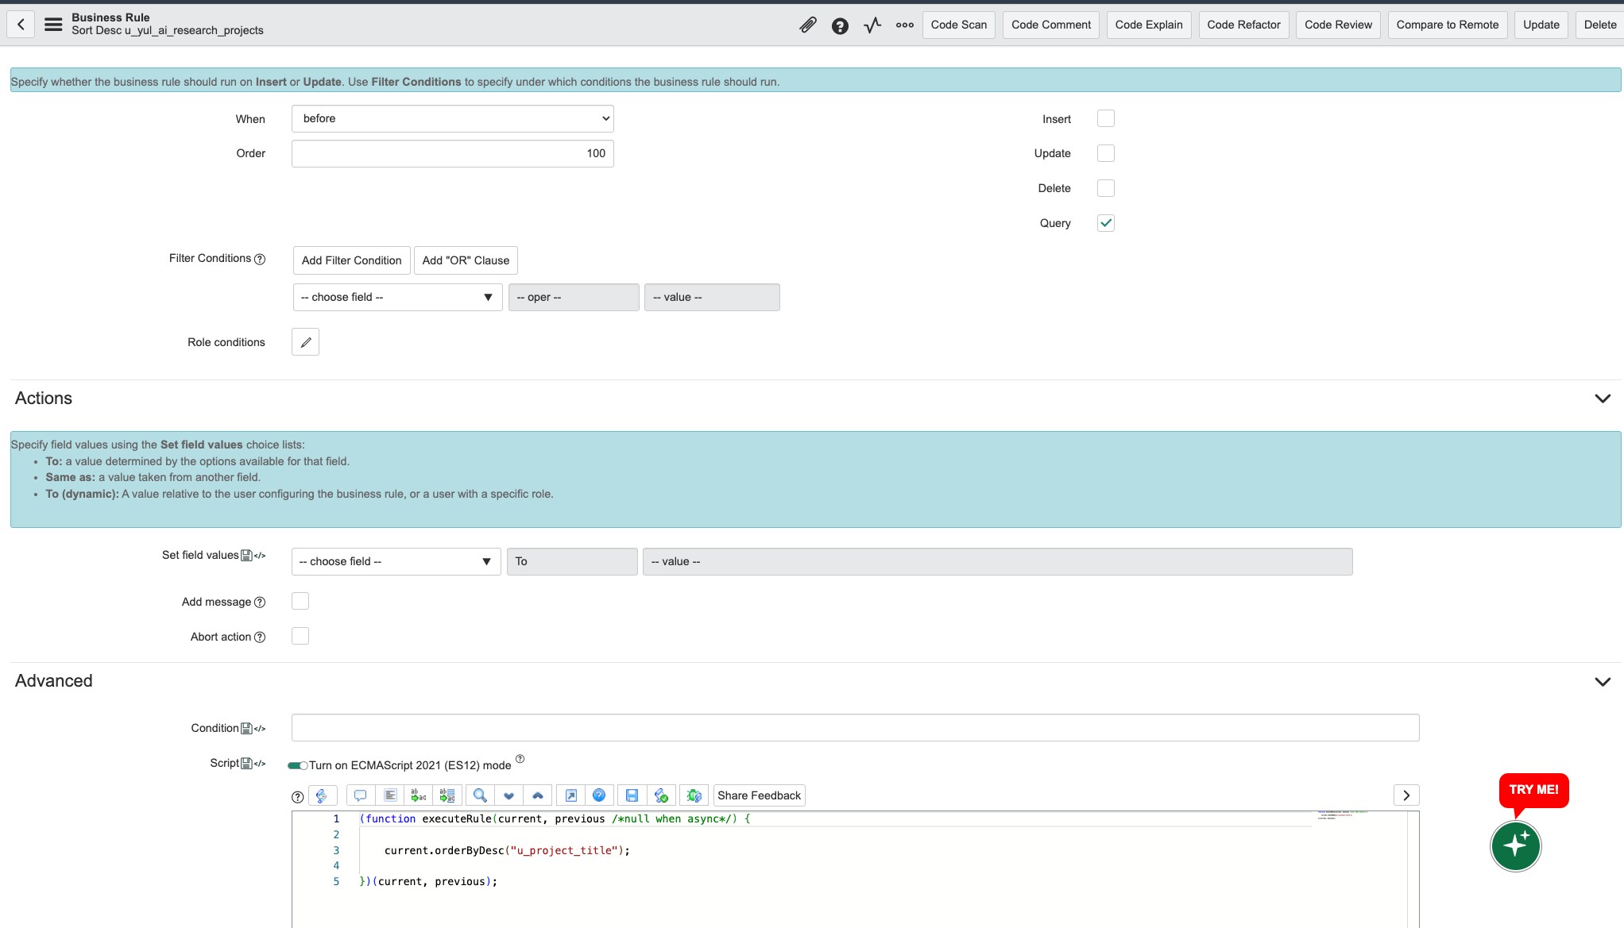Screen dimensions: 1624x928
Task: Open Set field values choose field dropdown
Action: pos(396,561)
